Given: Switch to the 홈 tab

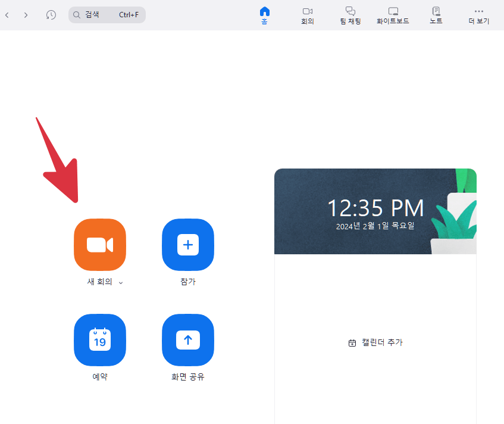Looking at the screenshot, I should 264,15.
